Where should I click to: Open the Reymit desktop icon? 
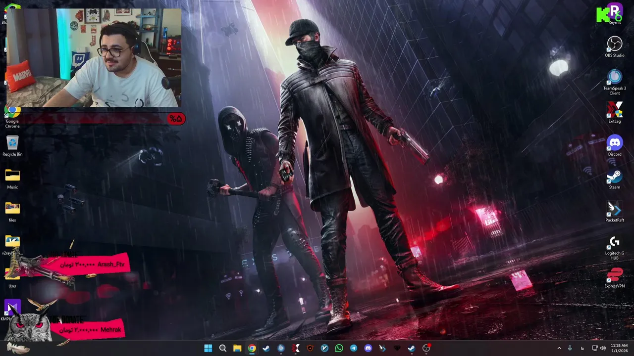(614, 14)
